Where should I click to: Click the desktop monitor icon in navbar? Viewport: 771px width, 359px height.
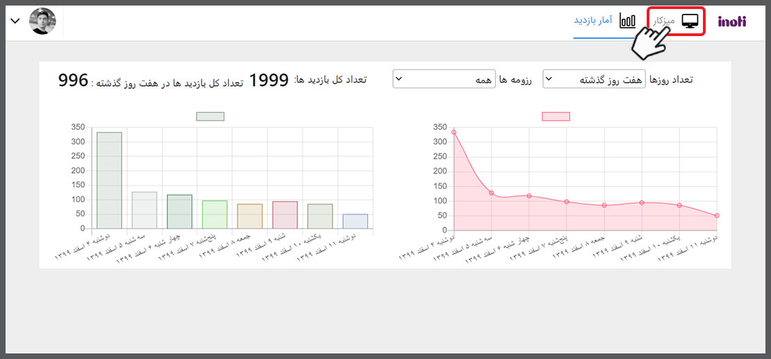point(690,22)
